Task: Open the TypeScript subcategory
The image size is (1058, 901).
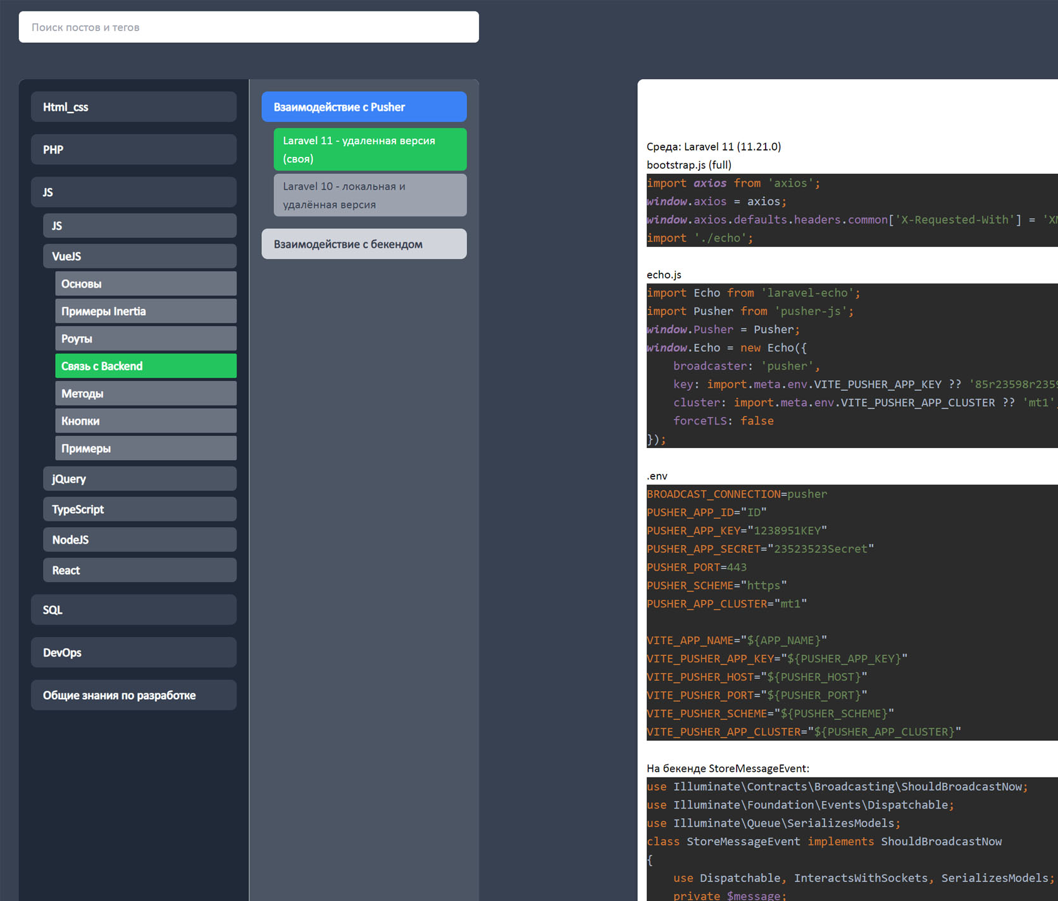Action: tap(139, 509)
